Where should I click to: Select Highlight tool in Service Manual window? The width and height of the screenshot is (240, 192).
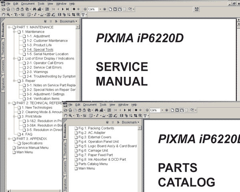click(x=42, y=15)
